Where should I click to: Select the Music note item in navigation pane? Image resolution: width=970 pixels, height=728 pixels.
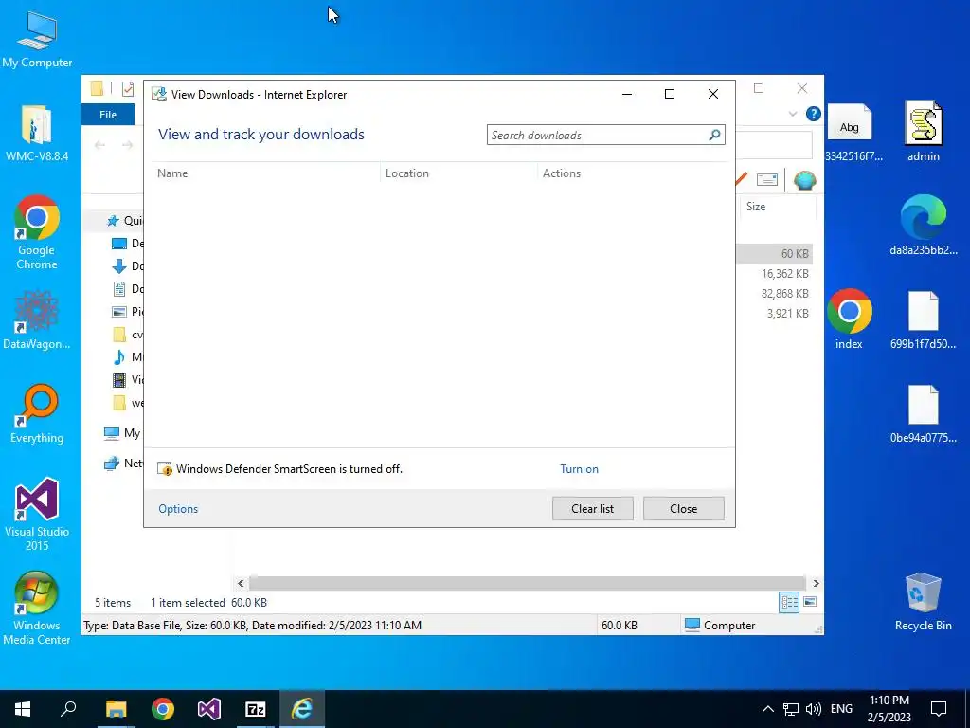click(x=128, y=357)
